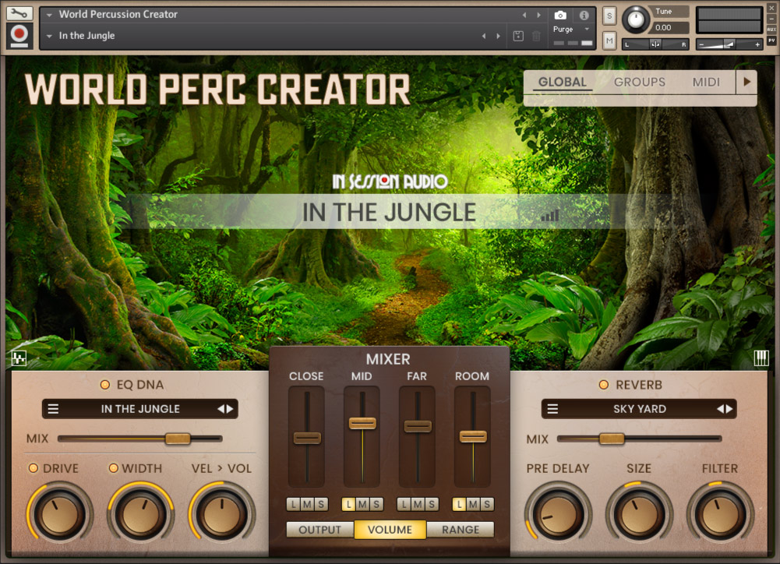
Task: Mute the FAR mic channel
Action: pos(418,504)
